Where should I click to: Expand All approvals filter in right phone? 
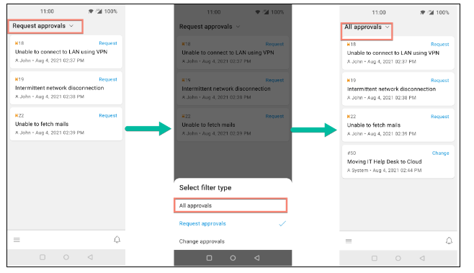(x=367, y=27)
